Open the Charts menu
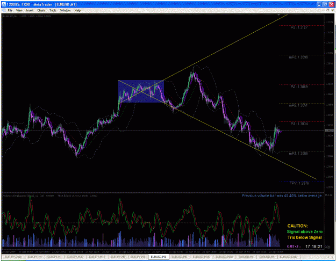This screenshot has height=261, width=336. pyautogui.click(x=41, y=10)
